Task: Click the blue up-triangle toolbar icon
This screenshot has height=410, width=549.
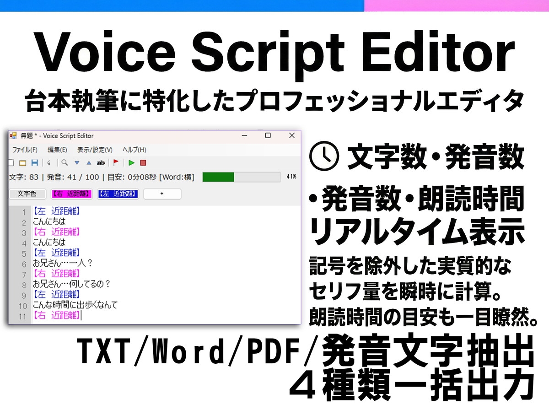Action: [x=89, y=162]
